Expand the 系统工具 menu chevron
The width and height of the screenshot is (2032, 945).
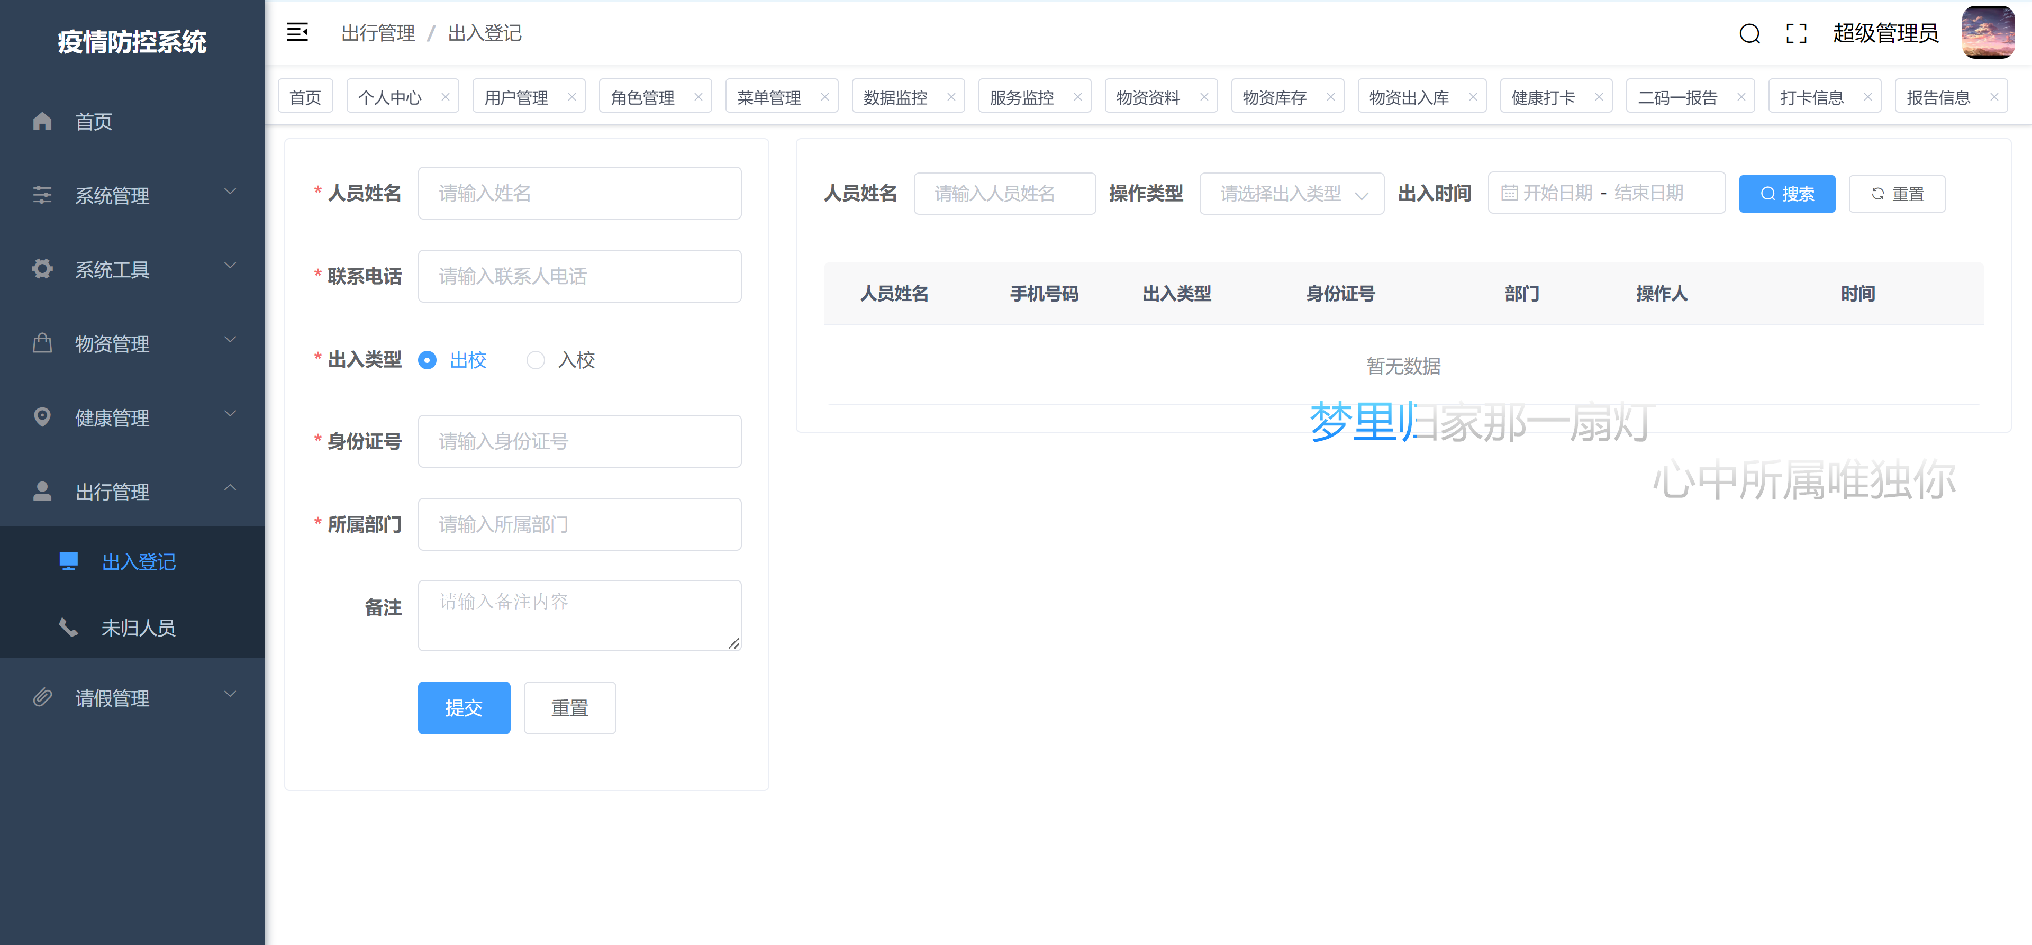(x=230, y=266)
